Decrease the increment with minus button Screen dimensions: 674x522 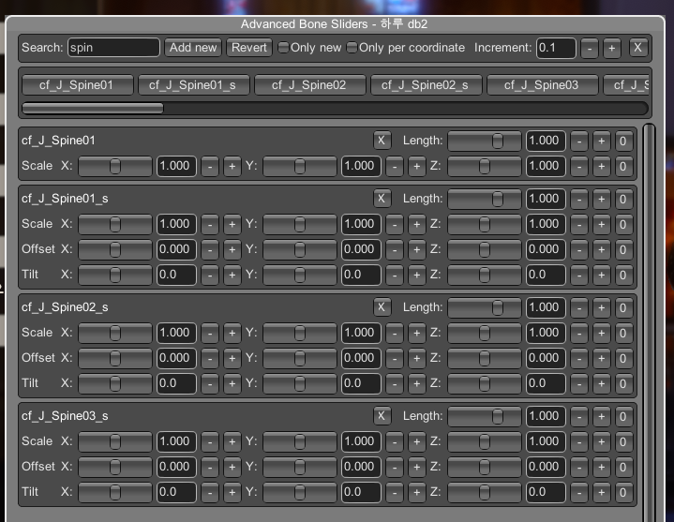[590, 48]
